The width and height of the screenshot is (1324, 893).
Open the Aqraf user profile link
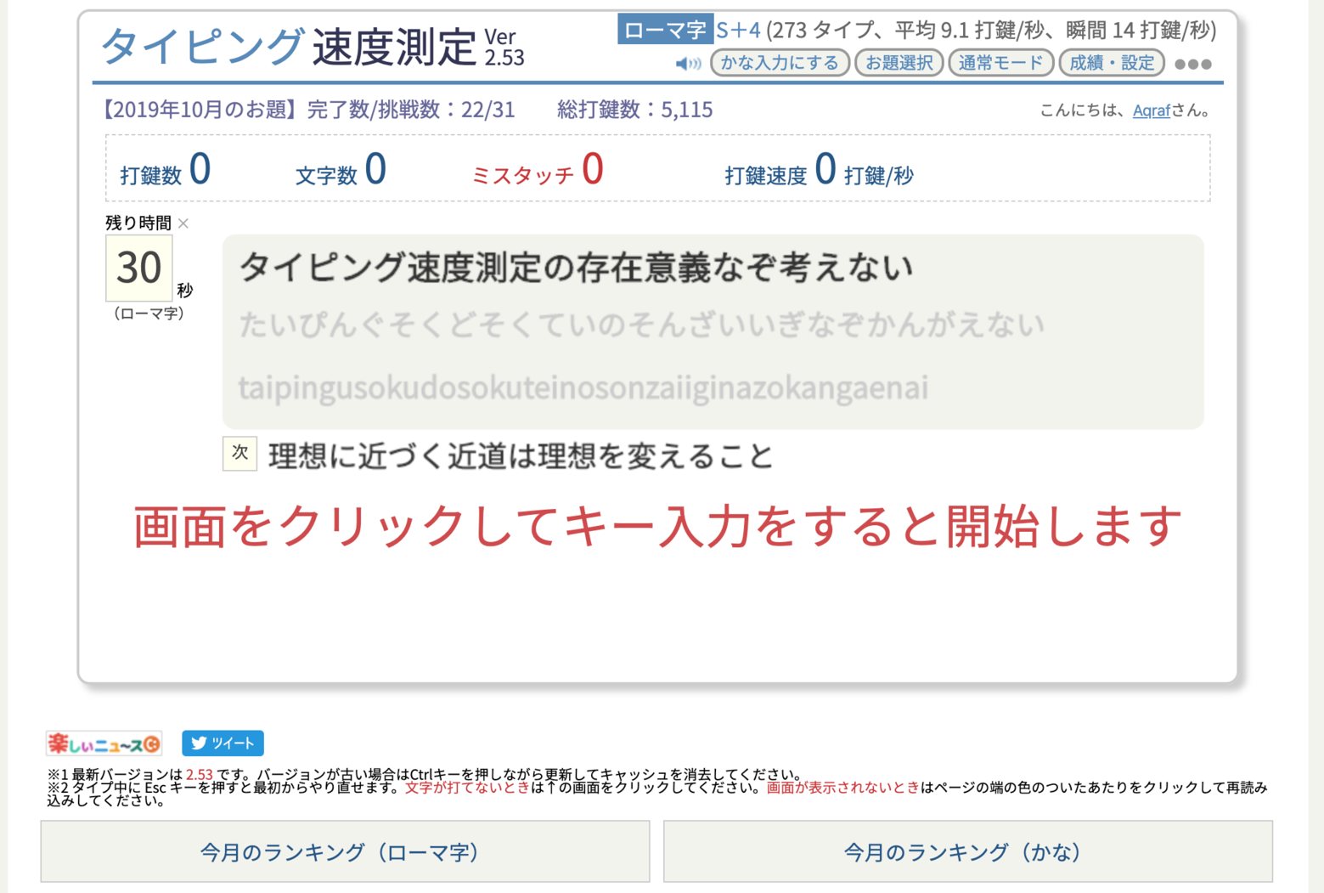[1151, 110]
